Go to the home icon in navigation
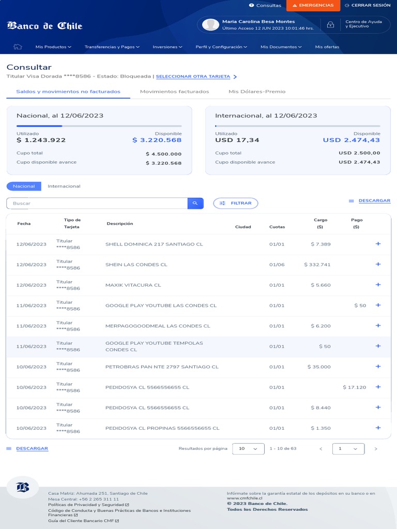 (x=18, y=47)
